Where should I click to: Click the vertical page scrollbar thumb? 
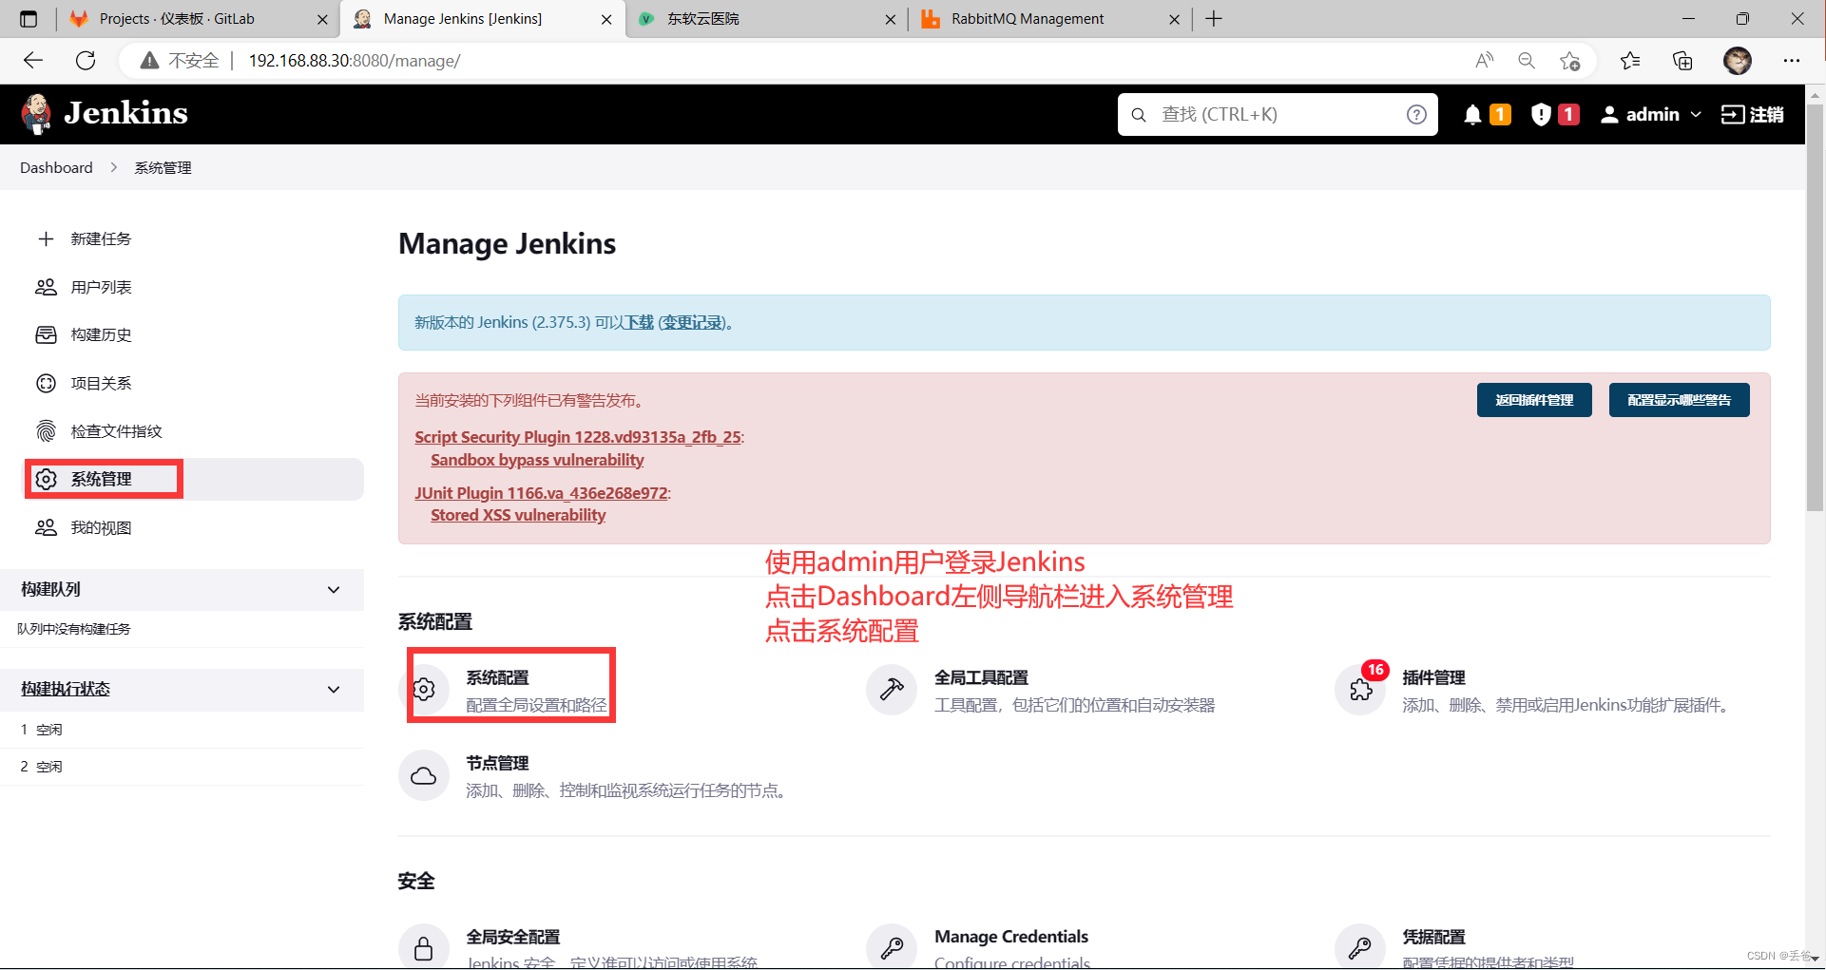[1815, 308]
